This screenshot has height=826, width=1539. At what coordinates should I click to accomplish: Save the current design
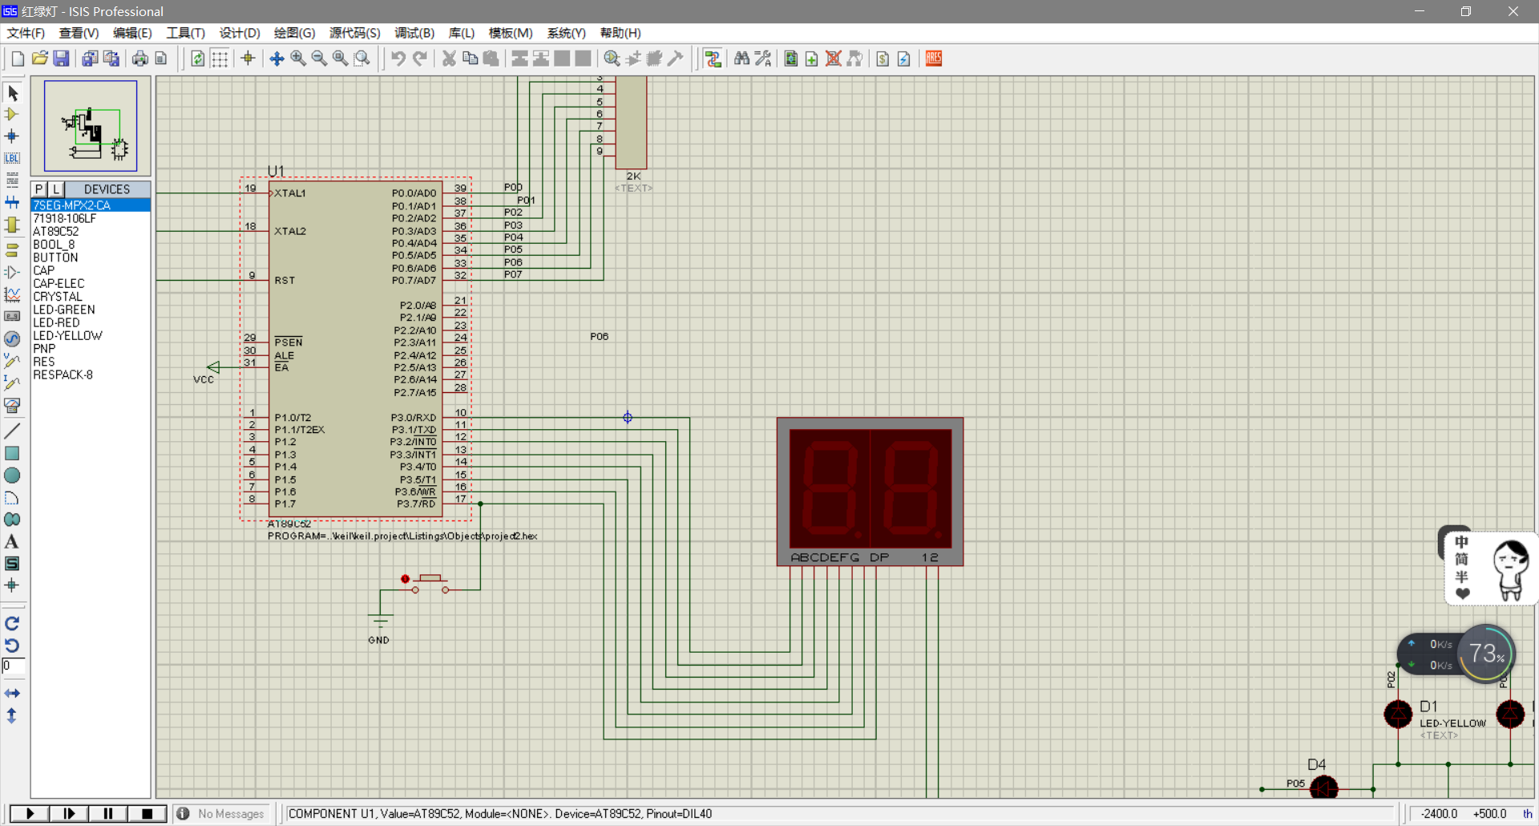61,59
